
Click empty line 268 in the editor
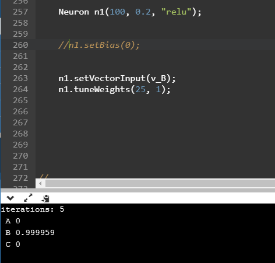point(156,134)
